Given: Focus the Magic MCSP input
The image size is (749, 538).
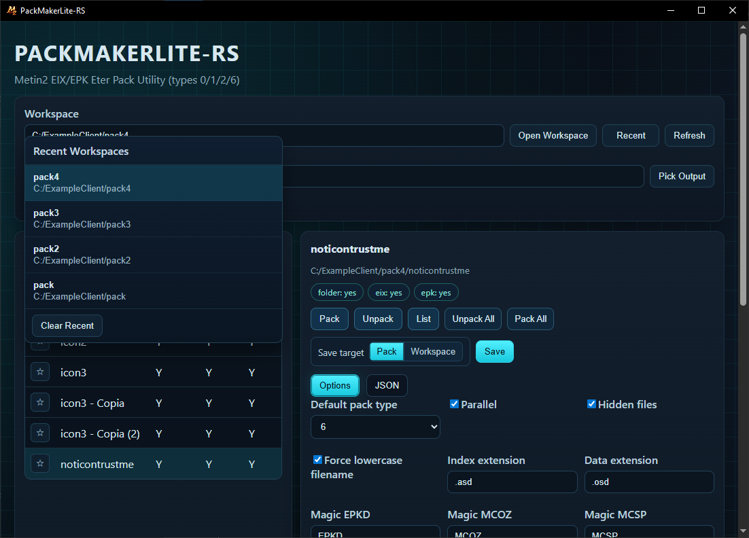Looking at the screenshot, I should (649, 532).
